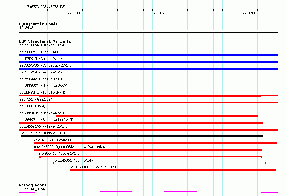Open variant nsv955416 (Dogan2014) label

point(59,153)
